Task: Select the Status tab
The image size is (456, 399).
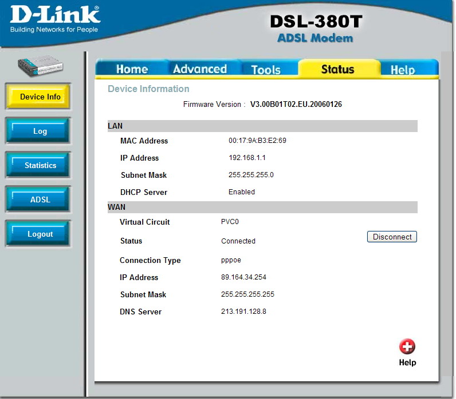Action: point(337,69)
